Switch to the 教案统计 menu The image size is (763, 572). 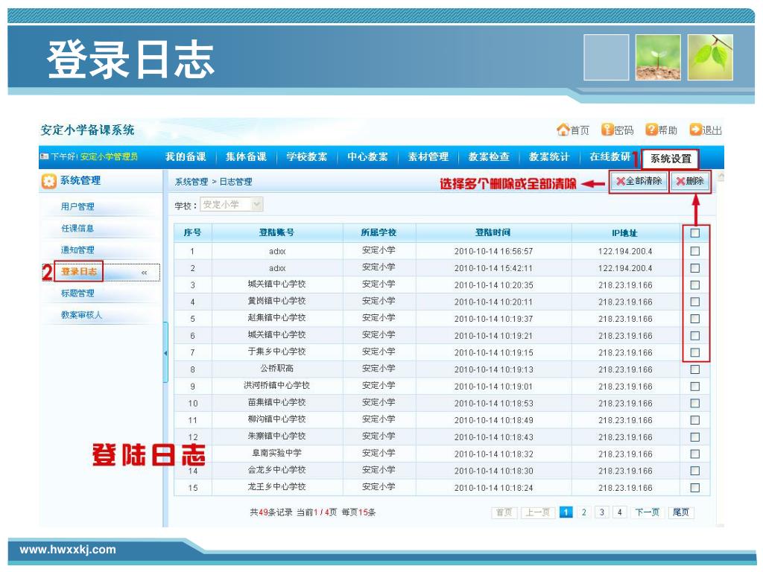pyautogui.click(x=549, y=157)
